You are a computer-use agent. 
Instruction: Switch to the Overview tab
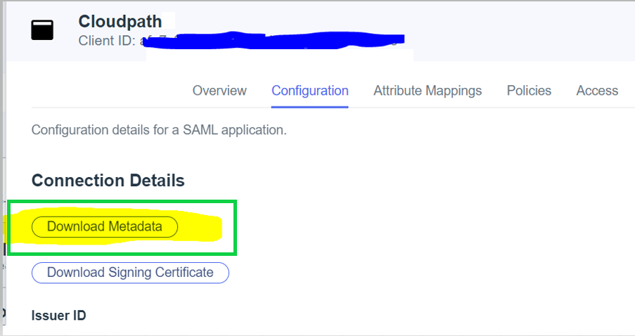(219, 91)
